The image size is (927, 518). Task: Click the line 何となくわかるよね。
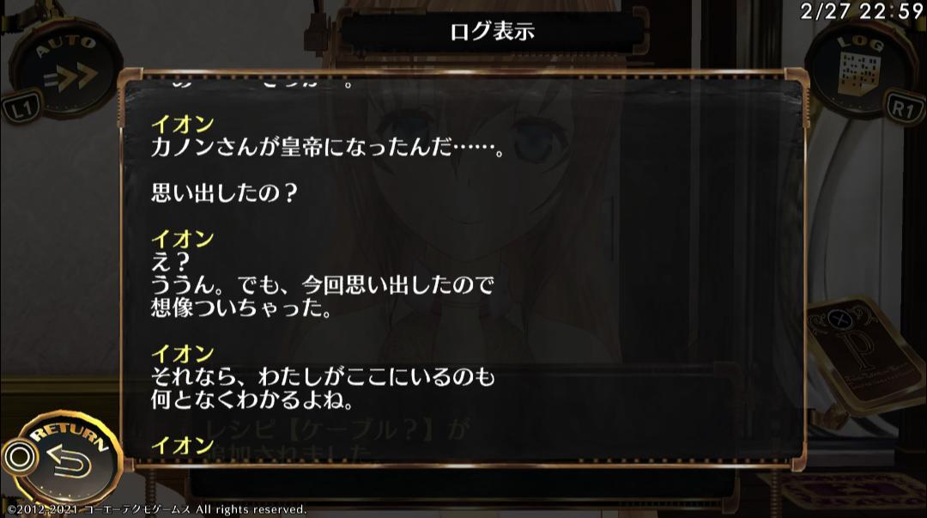tap(252, 400)
